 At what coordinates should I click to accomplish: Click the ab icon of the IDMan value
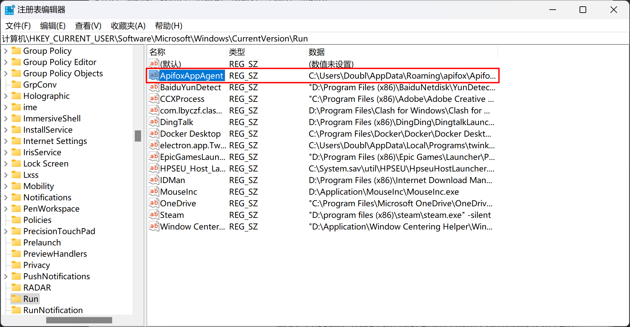[x=154, y=180]
